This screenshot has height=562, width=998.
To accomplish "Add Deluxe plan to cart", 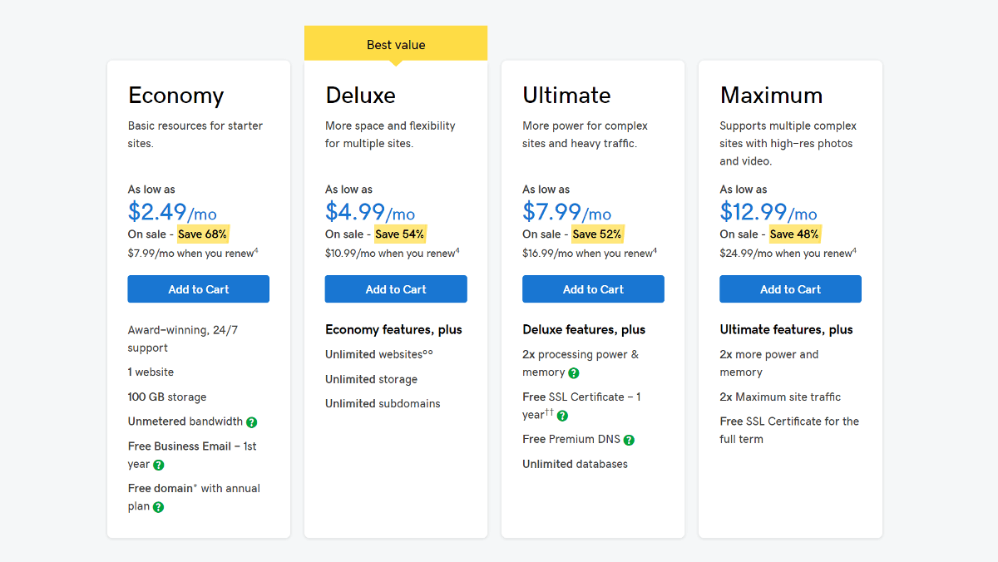I will [396, 289].
